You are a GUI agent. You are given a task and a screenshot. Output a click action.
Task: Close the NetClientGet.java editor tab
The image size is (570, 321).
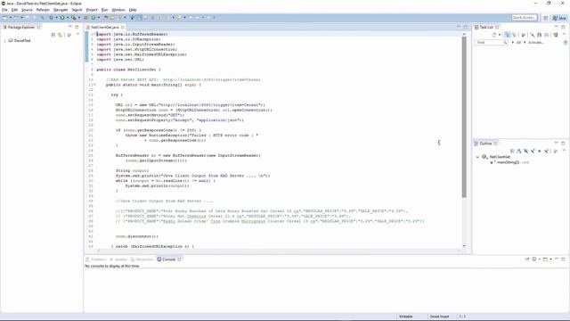pyautogui.click(x=123, y=28)
